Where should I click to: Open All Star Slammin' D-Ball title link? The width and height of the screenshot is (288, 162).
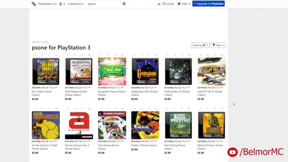tap(45, 147)
